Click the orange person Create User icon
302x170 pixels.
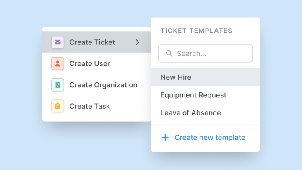[x=57, y=64]
